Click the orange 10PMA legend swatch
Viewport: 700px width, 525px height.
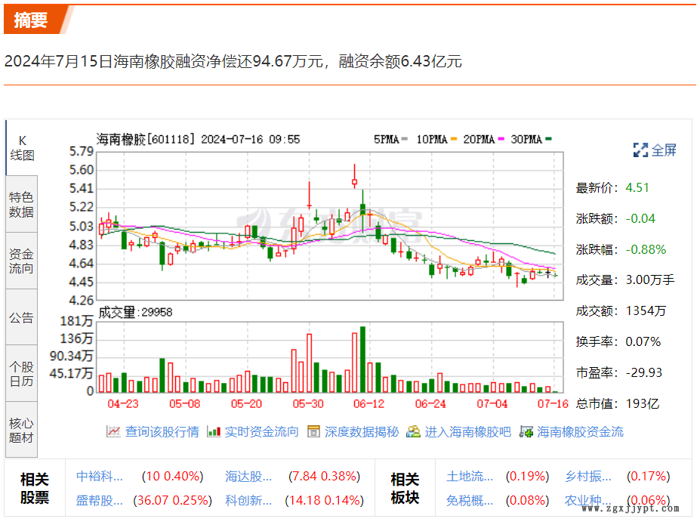pos(454,139)
